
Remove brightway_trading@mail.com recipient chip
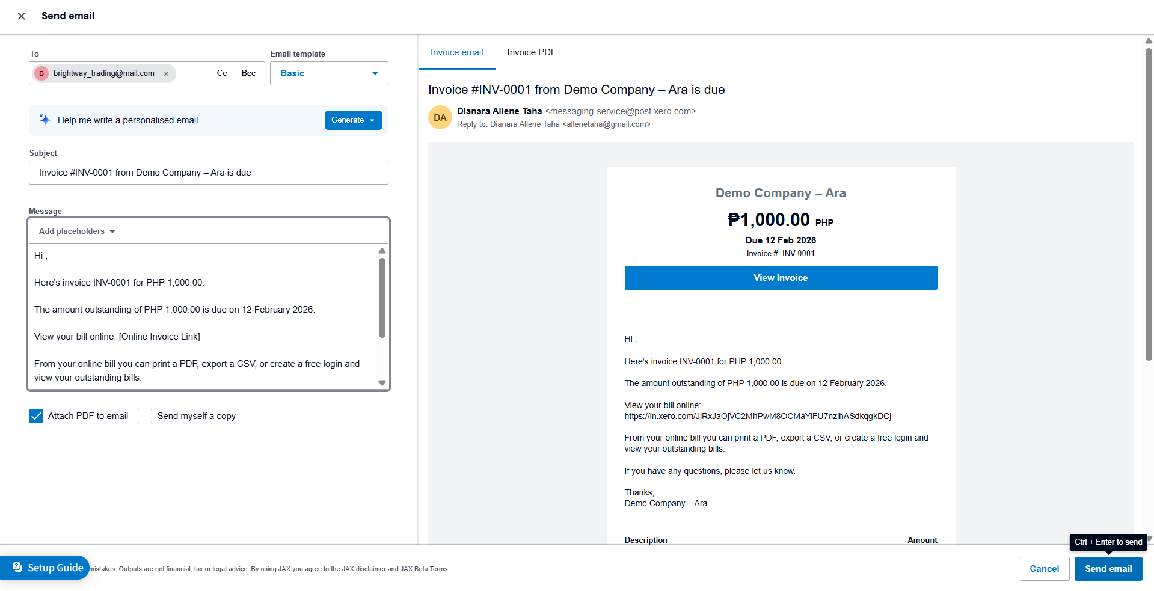point(166,73)
